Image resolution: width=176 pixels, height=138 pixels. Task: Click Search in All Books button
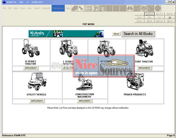138,34
